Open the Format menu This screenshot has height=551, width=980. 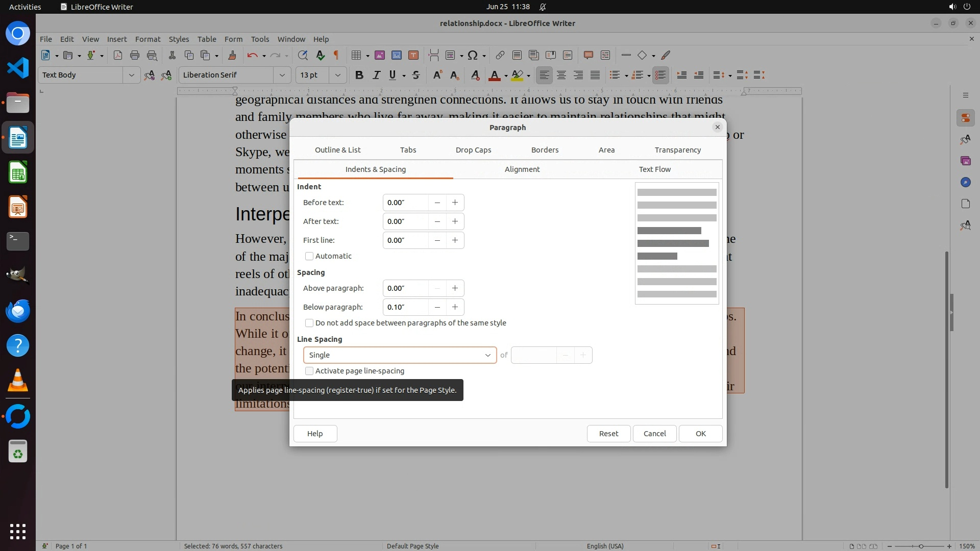pyautogui.click(x=148, y=39)
